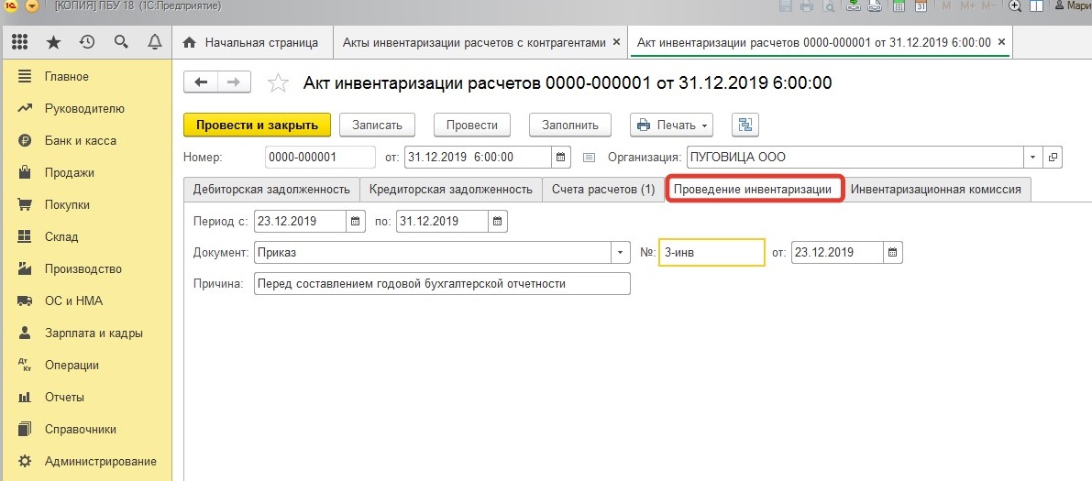Open the sections menu grid icon
Image resolution: width=1092 pixels, height=481 pixels.
[x=20, y=42]
